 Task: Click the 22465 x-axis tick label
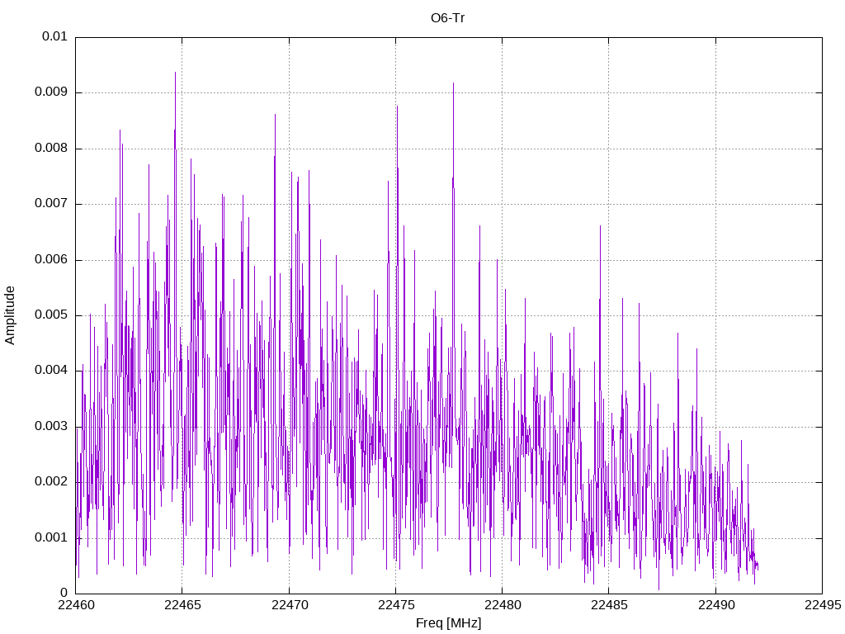tap(182, 605)
